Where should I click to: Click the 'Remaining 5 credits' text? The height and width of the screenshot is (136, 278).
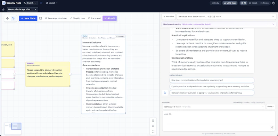pyautogui.click(x=241, y=102)
